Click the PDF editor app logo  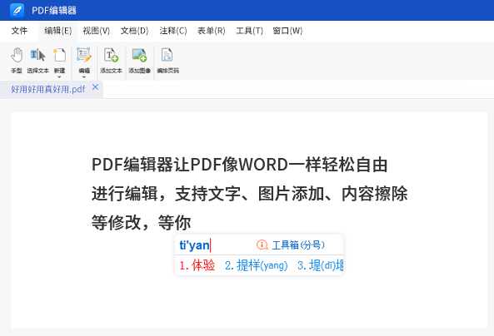(17, 10)
